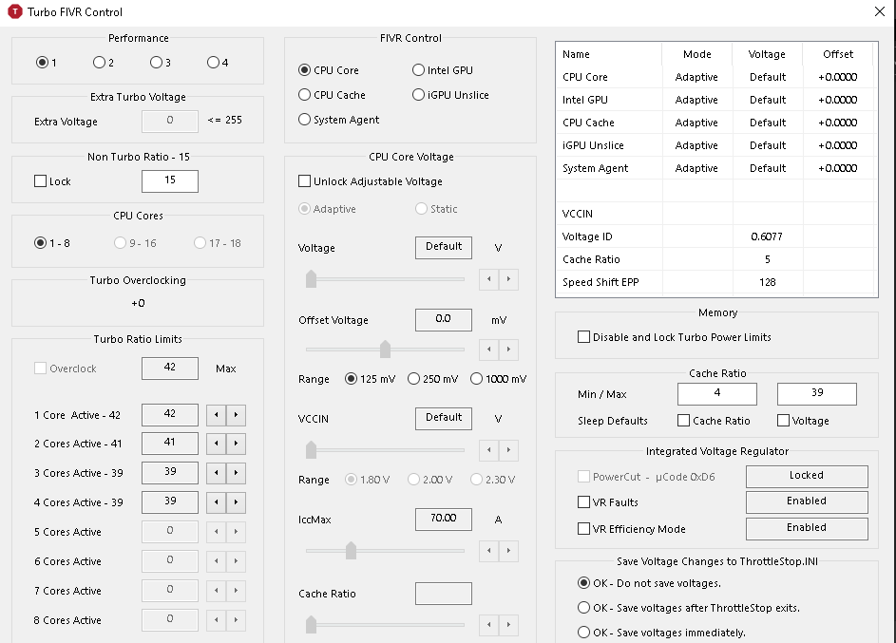Click the ThrottleStop icon in the title bar
Viewport: 896px width, 643px height.
coord(13,12)
